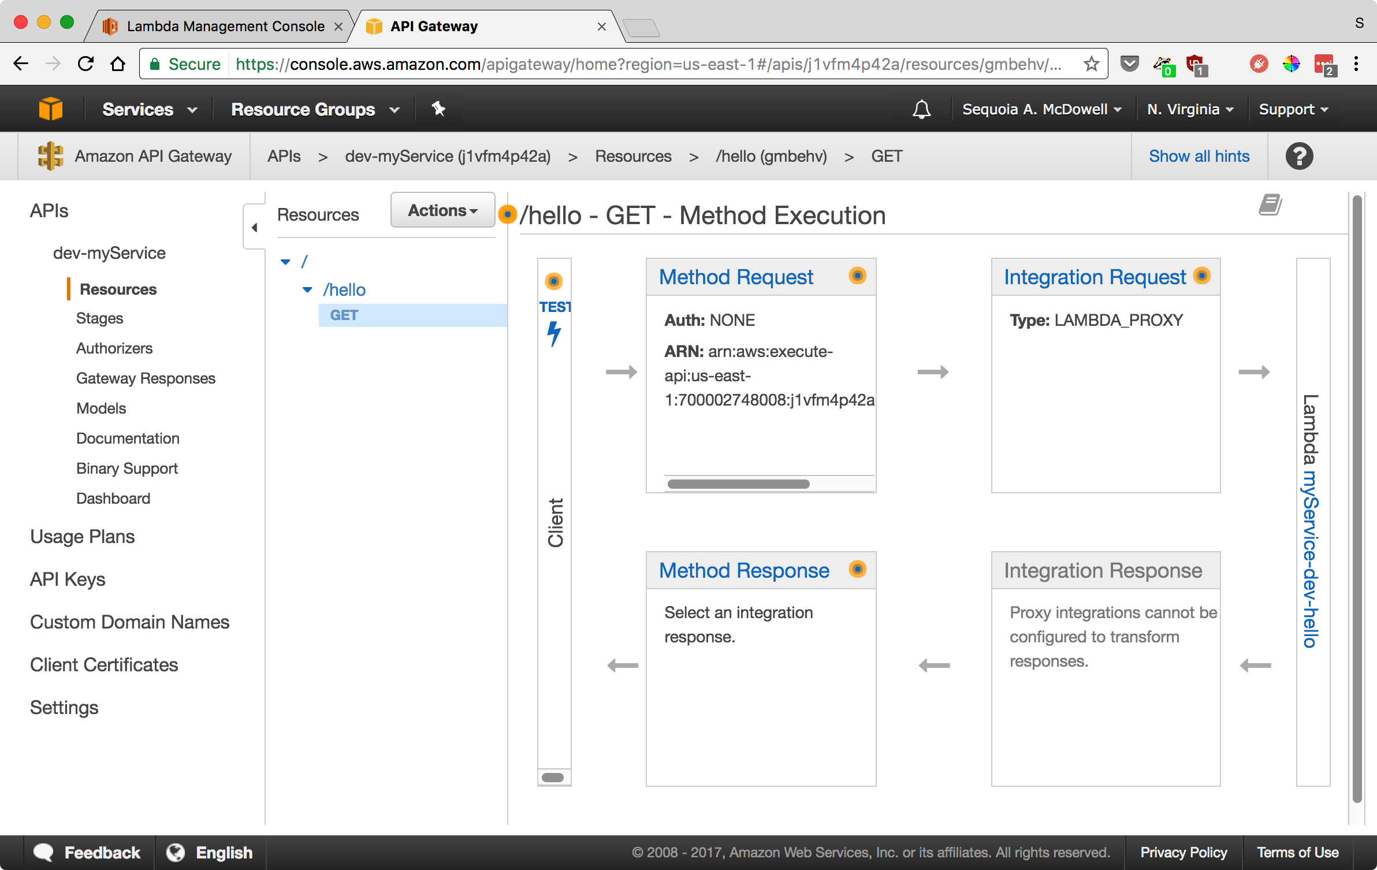The width and height of the screenshot is (1377, 870).
Task: Click the hint dot above TEST
Action: [x=553, y=281]
